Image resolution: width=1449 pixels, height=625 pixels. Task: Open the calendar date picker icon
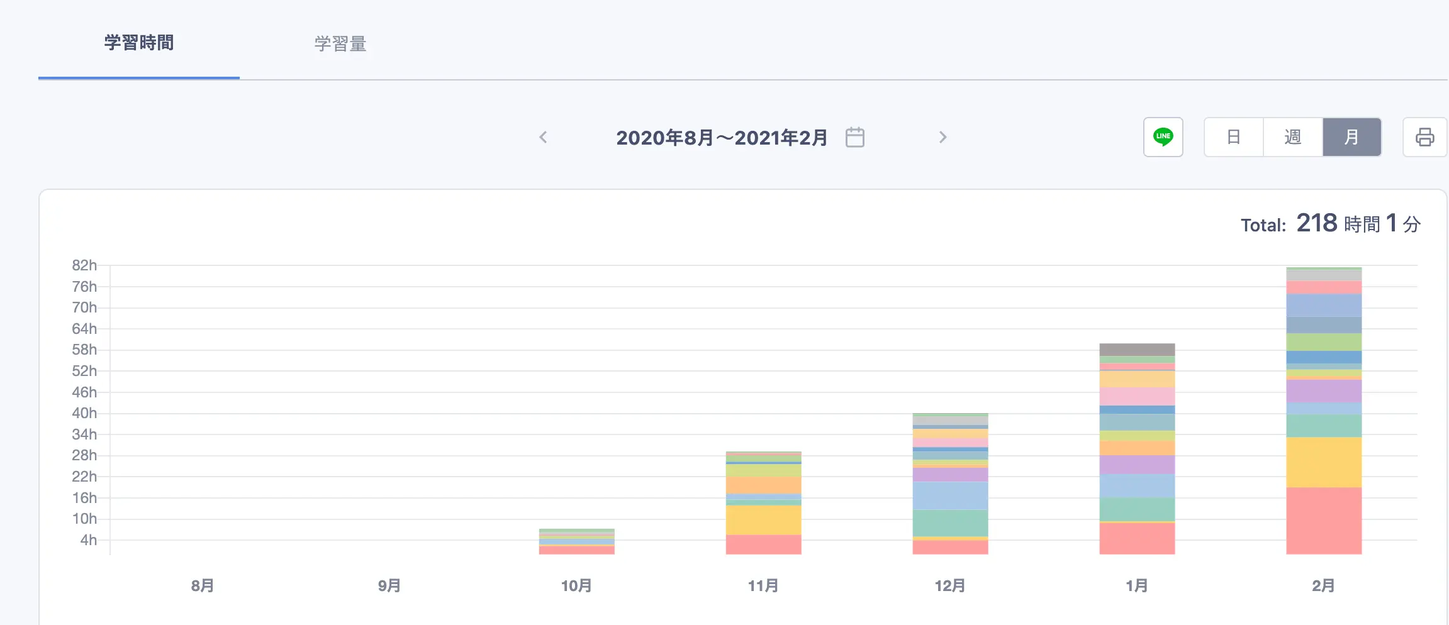(854, 137)
